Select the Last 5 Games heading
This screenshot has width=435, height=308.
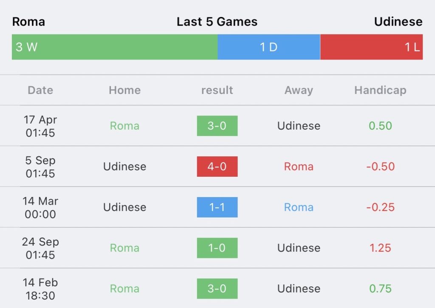pyautogui.click(x=217, y=22)
